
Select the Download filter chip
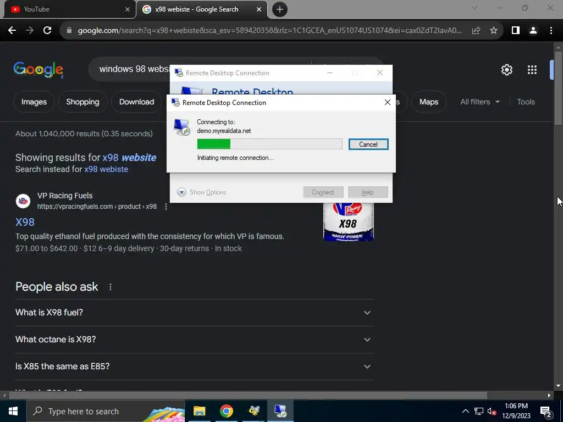136,102
